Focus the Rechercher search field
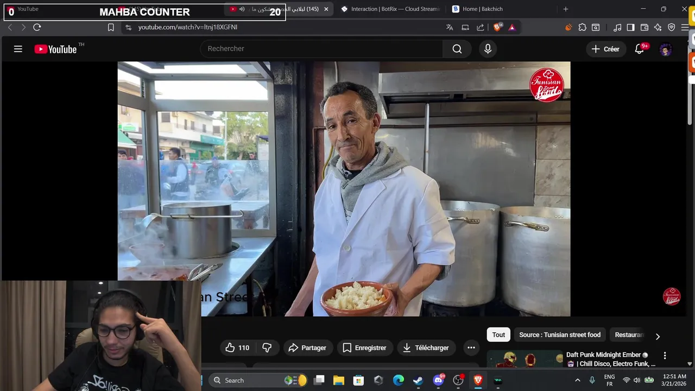Viewport: 695px width, 391px height. [x=321, y=49]
